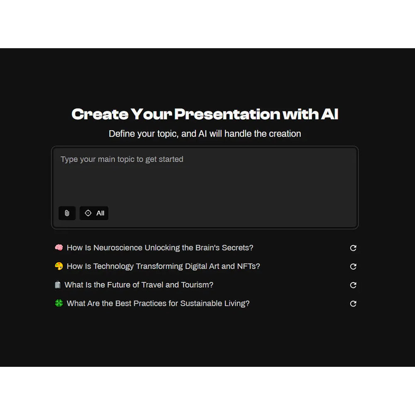Regenerate the sustainable living suggestion
Image resolution: width=415 pixels, height=415 pixels.
click(x=353, y=303)
